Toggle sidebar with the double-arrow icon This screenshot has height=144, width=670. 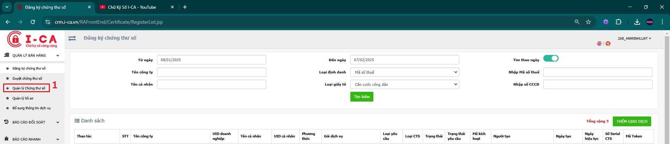[x=72, y=38]
